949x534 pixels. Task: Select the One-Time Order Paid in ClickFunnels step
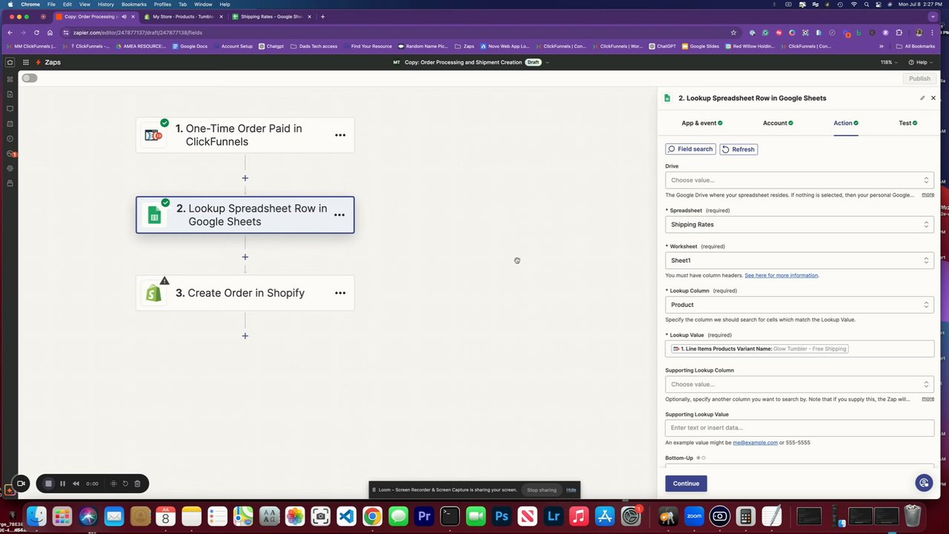[x=245, y=135]
